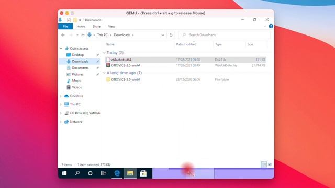
Task: Click the 171 KB size cell
Action: click(261, 60)
